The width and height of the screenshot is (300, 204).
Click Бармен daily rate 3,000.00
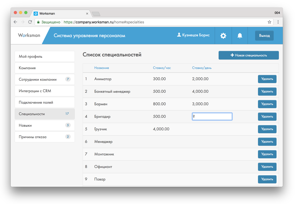coord(200,104)
